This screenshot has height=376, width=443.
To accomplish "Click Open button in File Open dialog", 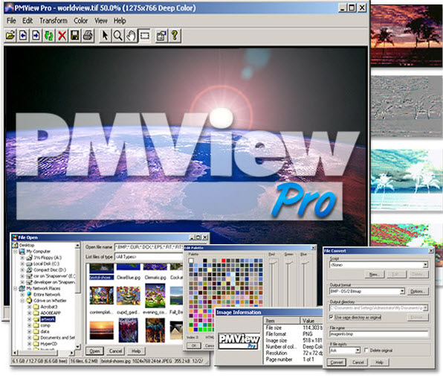I will pos(94,351).
